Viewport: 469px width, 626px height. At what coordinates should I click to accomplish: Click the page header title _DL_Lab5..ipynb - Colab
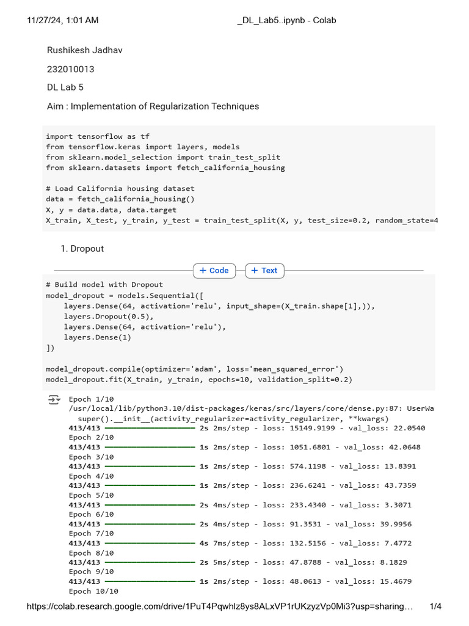(x=287, y=20)
